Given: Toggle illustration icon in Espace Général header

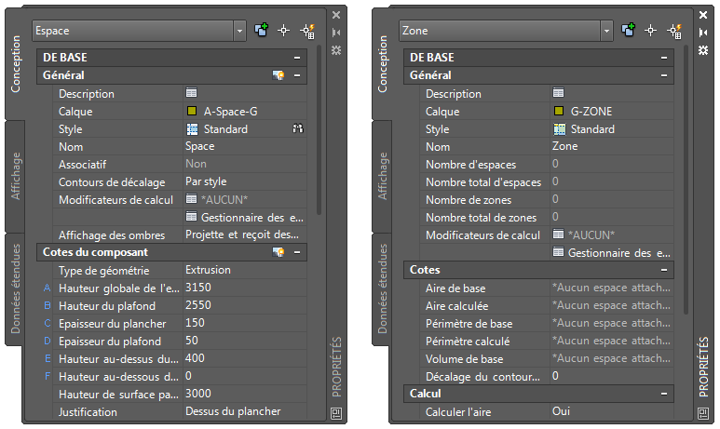Looking at the screenshot, I should 278,75.
